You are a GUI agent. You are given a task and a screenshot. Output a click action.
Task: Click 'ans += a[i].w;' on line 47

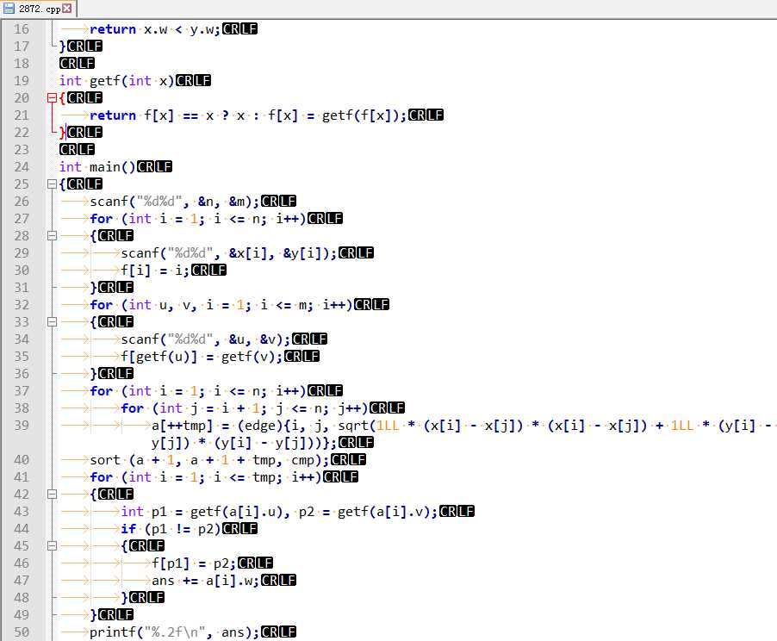tap(206, 581)
